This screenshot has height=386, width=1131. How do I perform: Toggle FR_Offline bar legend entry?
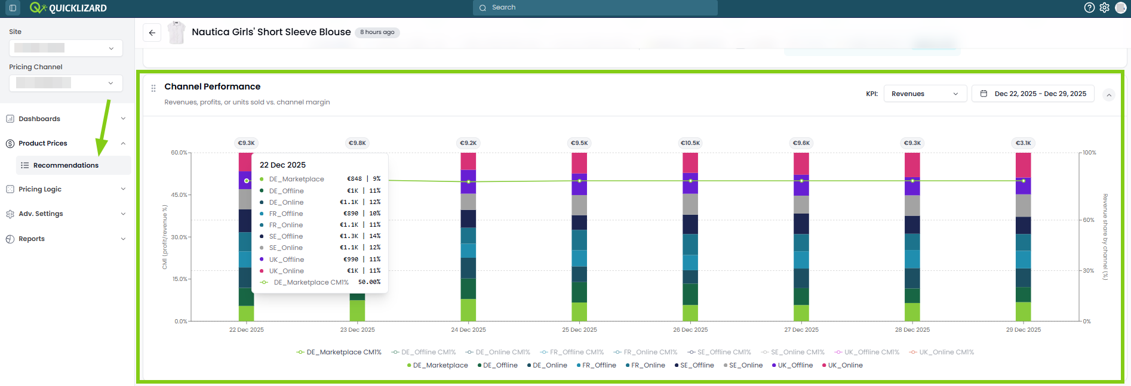point(596,365)
